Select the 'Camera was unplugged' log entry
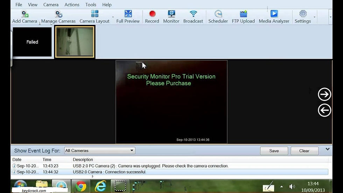The image size is (343, 193). pos(170,166)
